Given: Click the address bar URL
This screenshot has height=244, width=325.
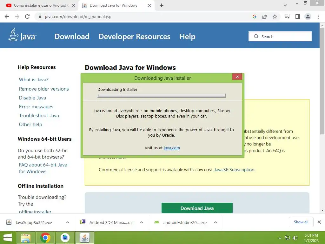Looking at the screenshot, I should click(x=78, y=17).
